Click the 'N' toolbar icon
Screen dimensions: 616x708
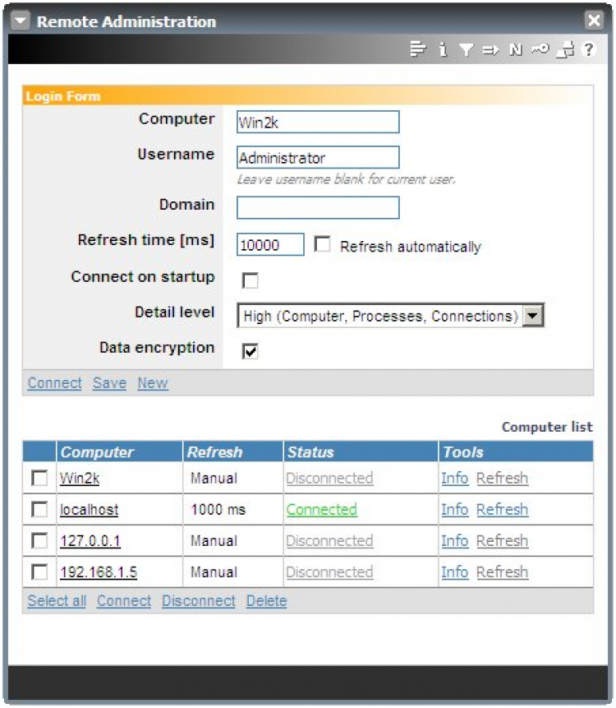(x=516, y=49)
